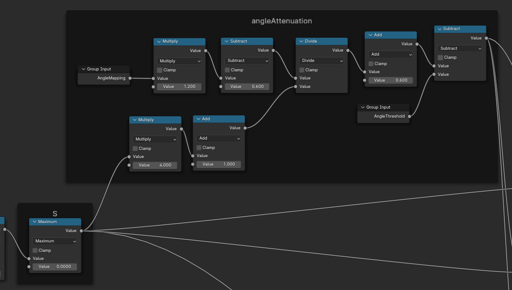512x290 pixels.
Task: Open the Divide operation dropdown
Action: [x=322, y=61]
